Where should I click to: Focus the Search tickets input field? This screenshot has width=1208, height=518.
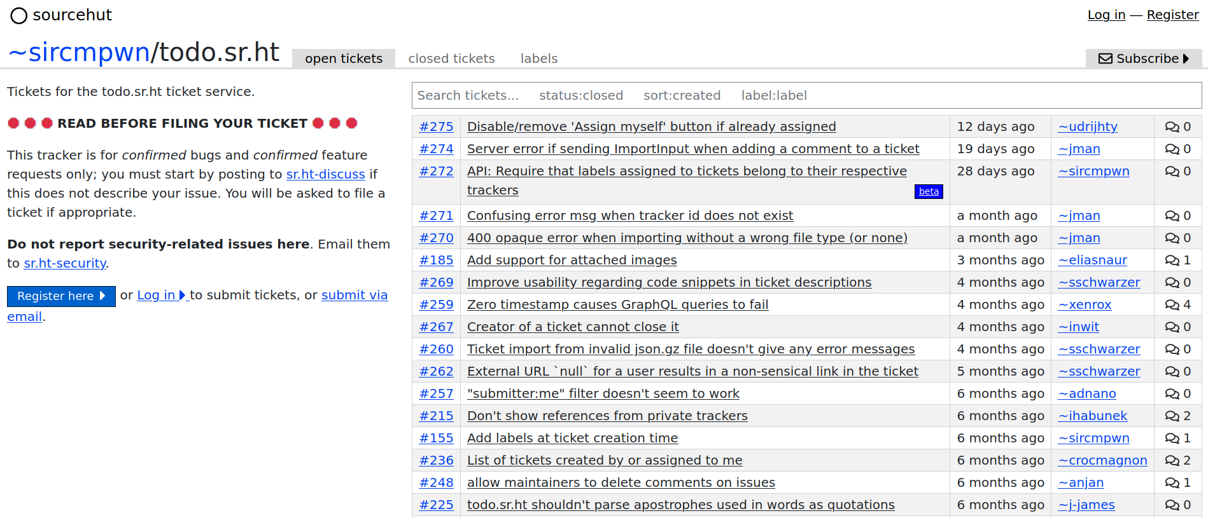tap(806, 95)
